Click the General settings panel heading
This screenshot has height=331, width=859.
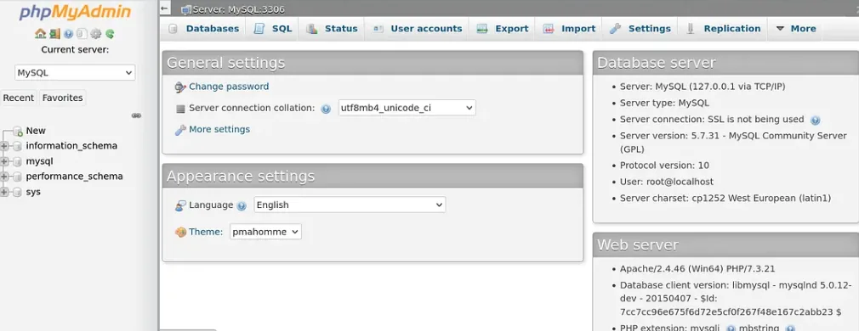[x=373, y=63]
